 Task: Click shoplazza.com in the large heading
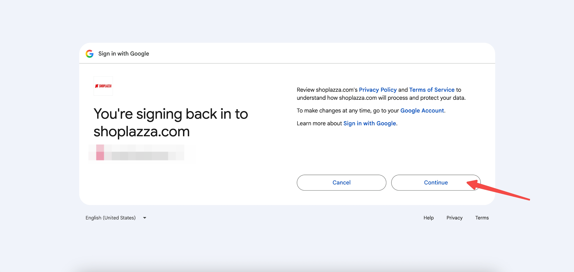(x=142, y=131)
